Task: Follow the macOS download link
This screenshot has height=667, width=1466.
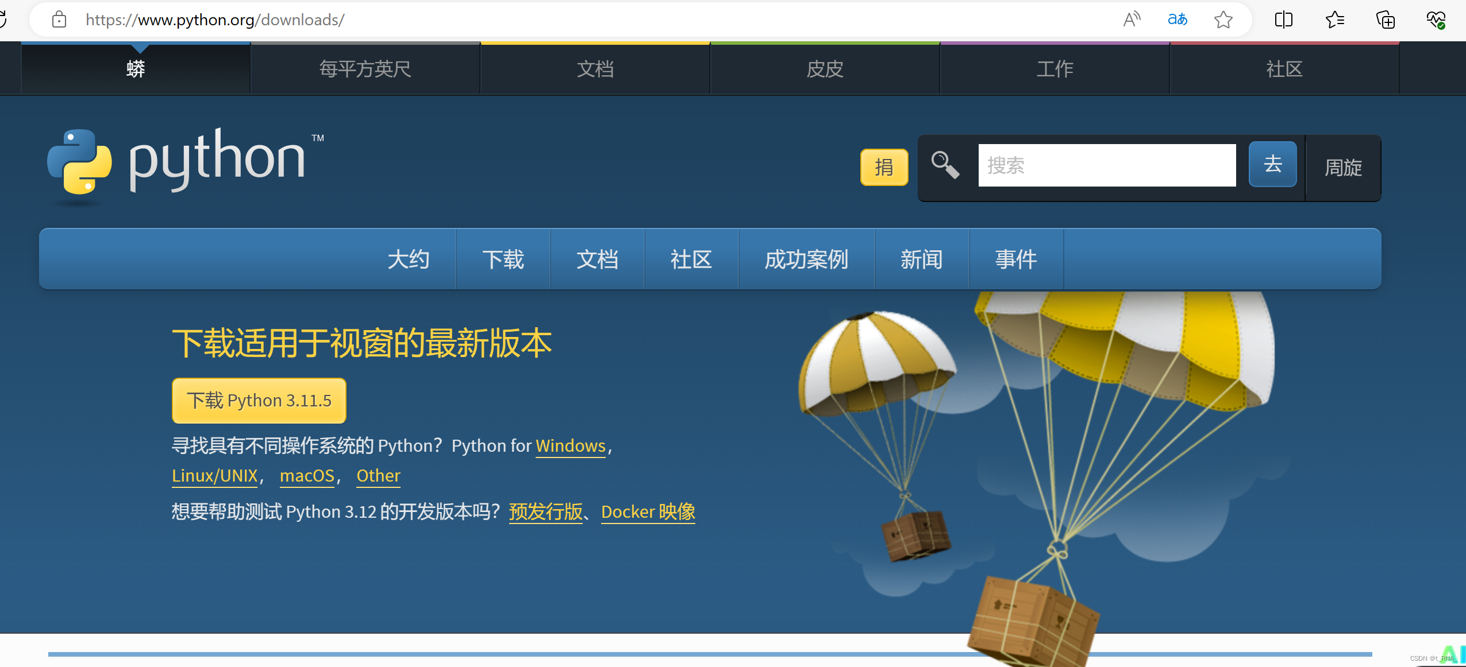Action: pos(307,476)
